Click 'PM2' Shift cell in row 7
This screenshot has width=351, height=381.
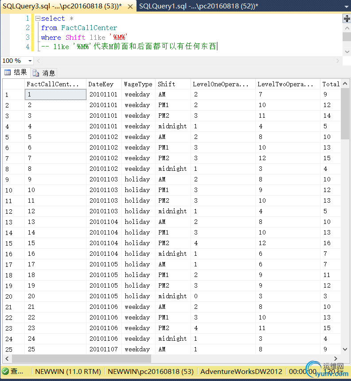point(173,158)
